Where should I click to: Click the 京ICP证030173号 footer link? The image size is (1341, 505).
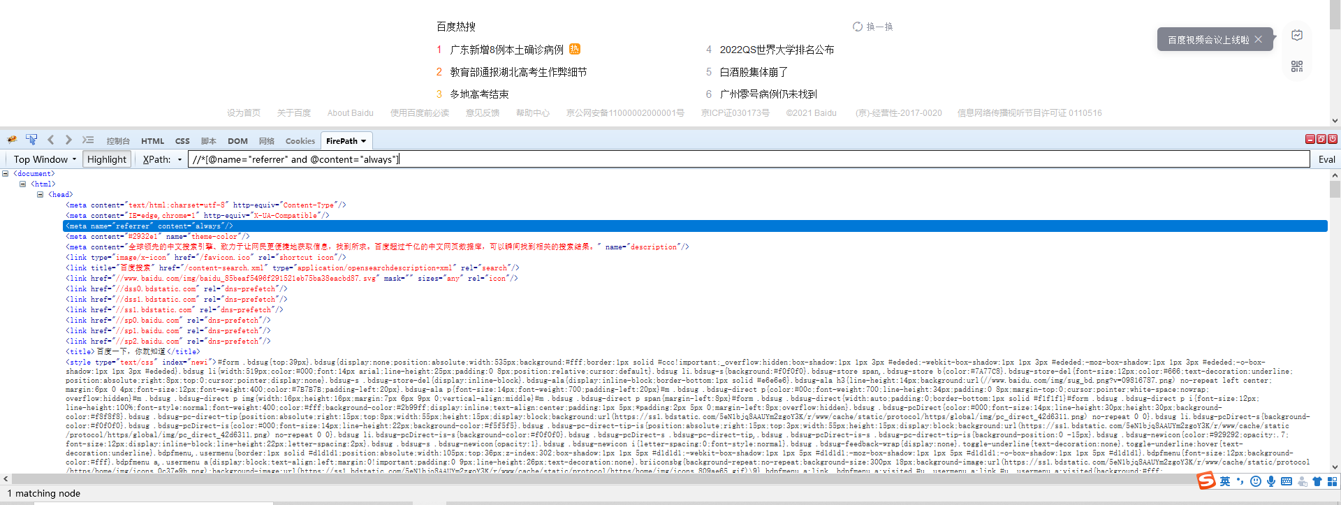735,113
